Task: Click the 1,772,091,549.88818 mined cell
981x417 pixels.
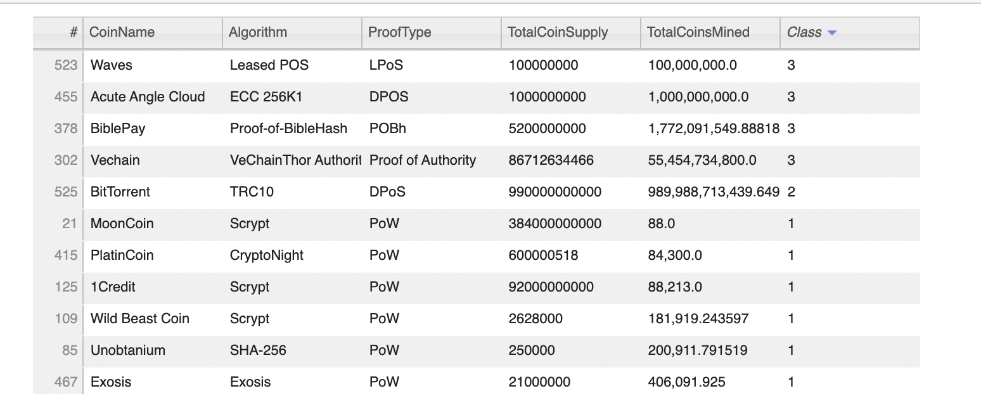Action: coord(710,129)
